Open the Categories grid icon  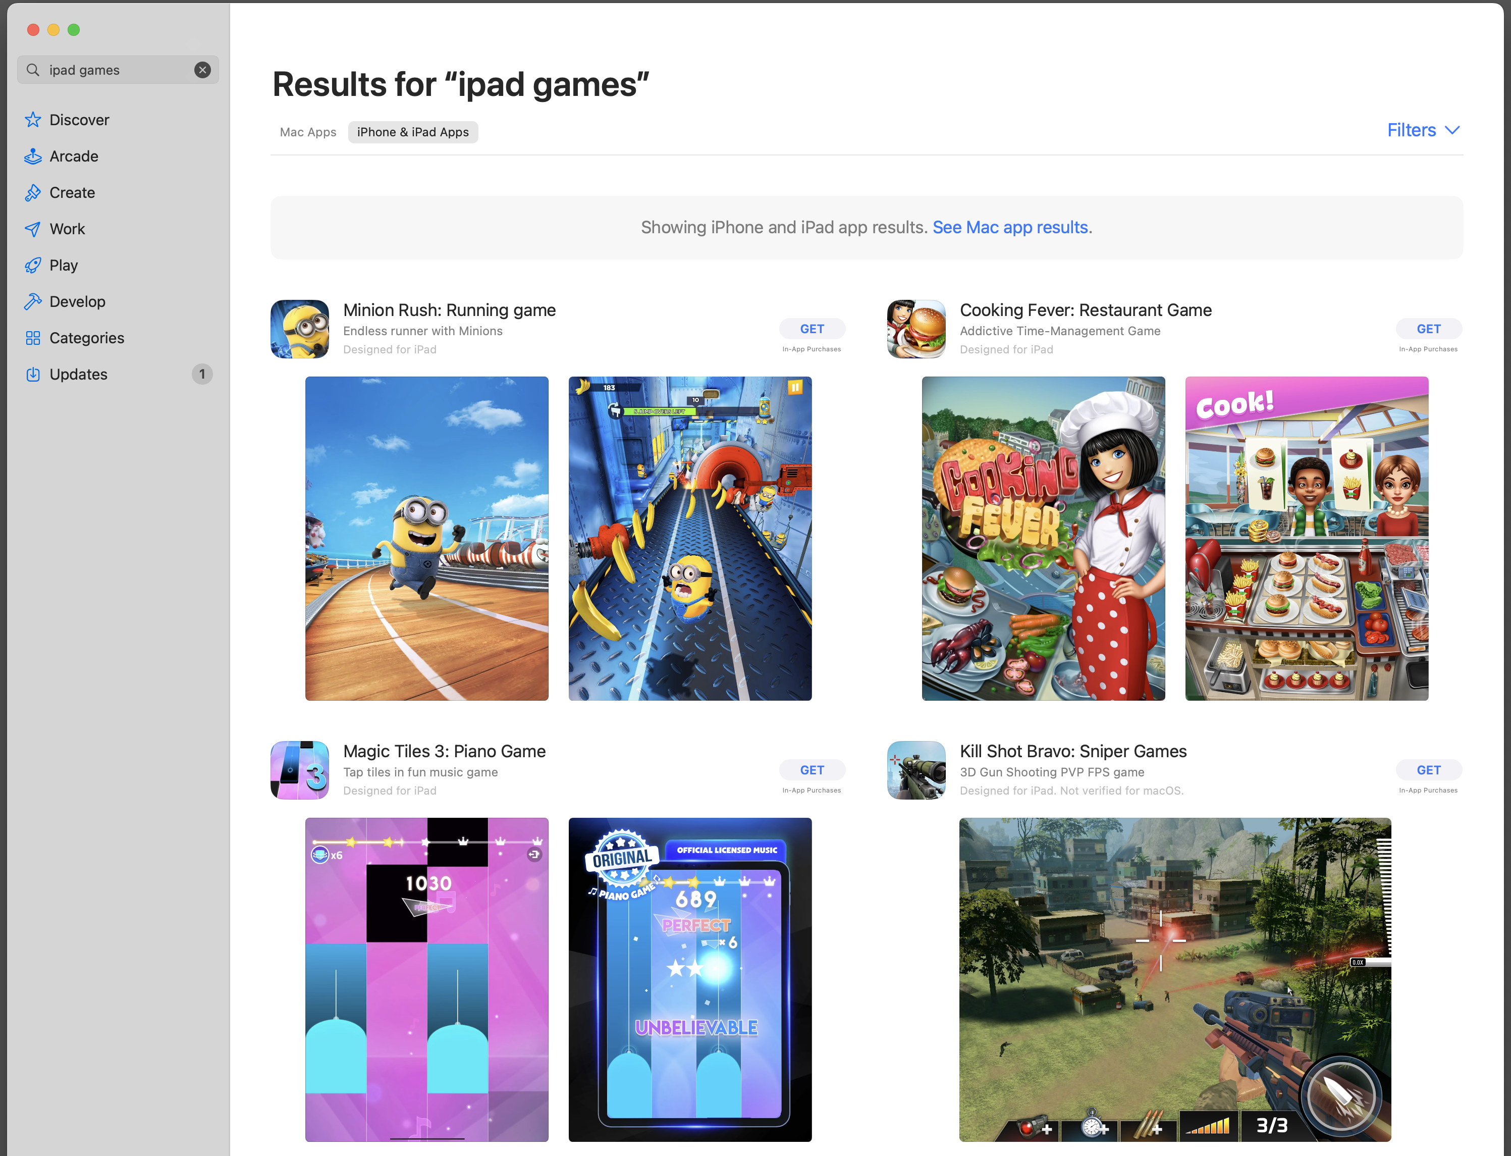pyautogui.click(x=32, y=338)
